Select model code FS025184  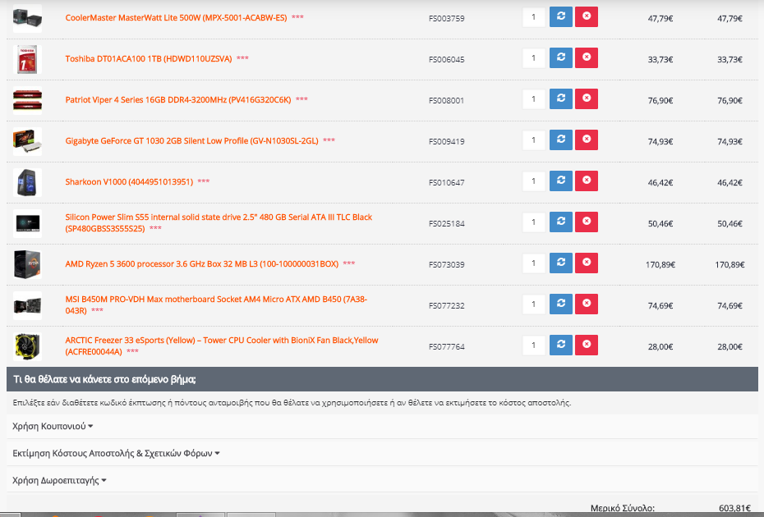click(x=446, y=224)
